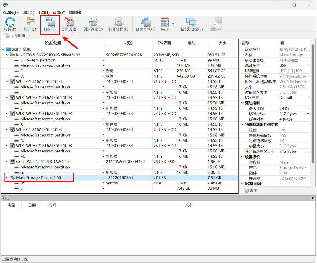Open the Tools (工具) menu
317x263 pixels.
pyautogui.click(x=44, y=13)
